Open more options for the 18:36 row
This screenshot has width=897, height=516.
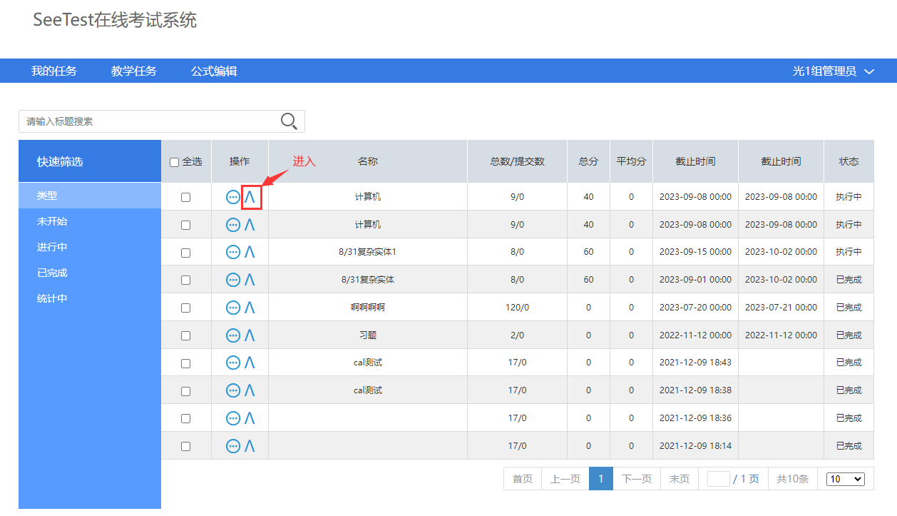click(x=233, y=418)
